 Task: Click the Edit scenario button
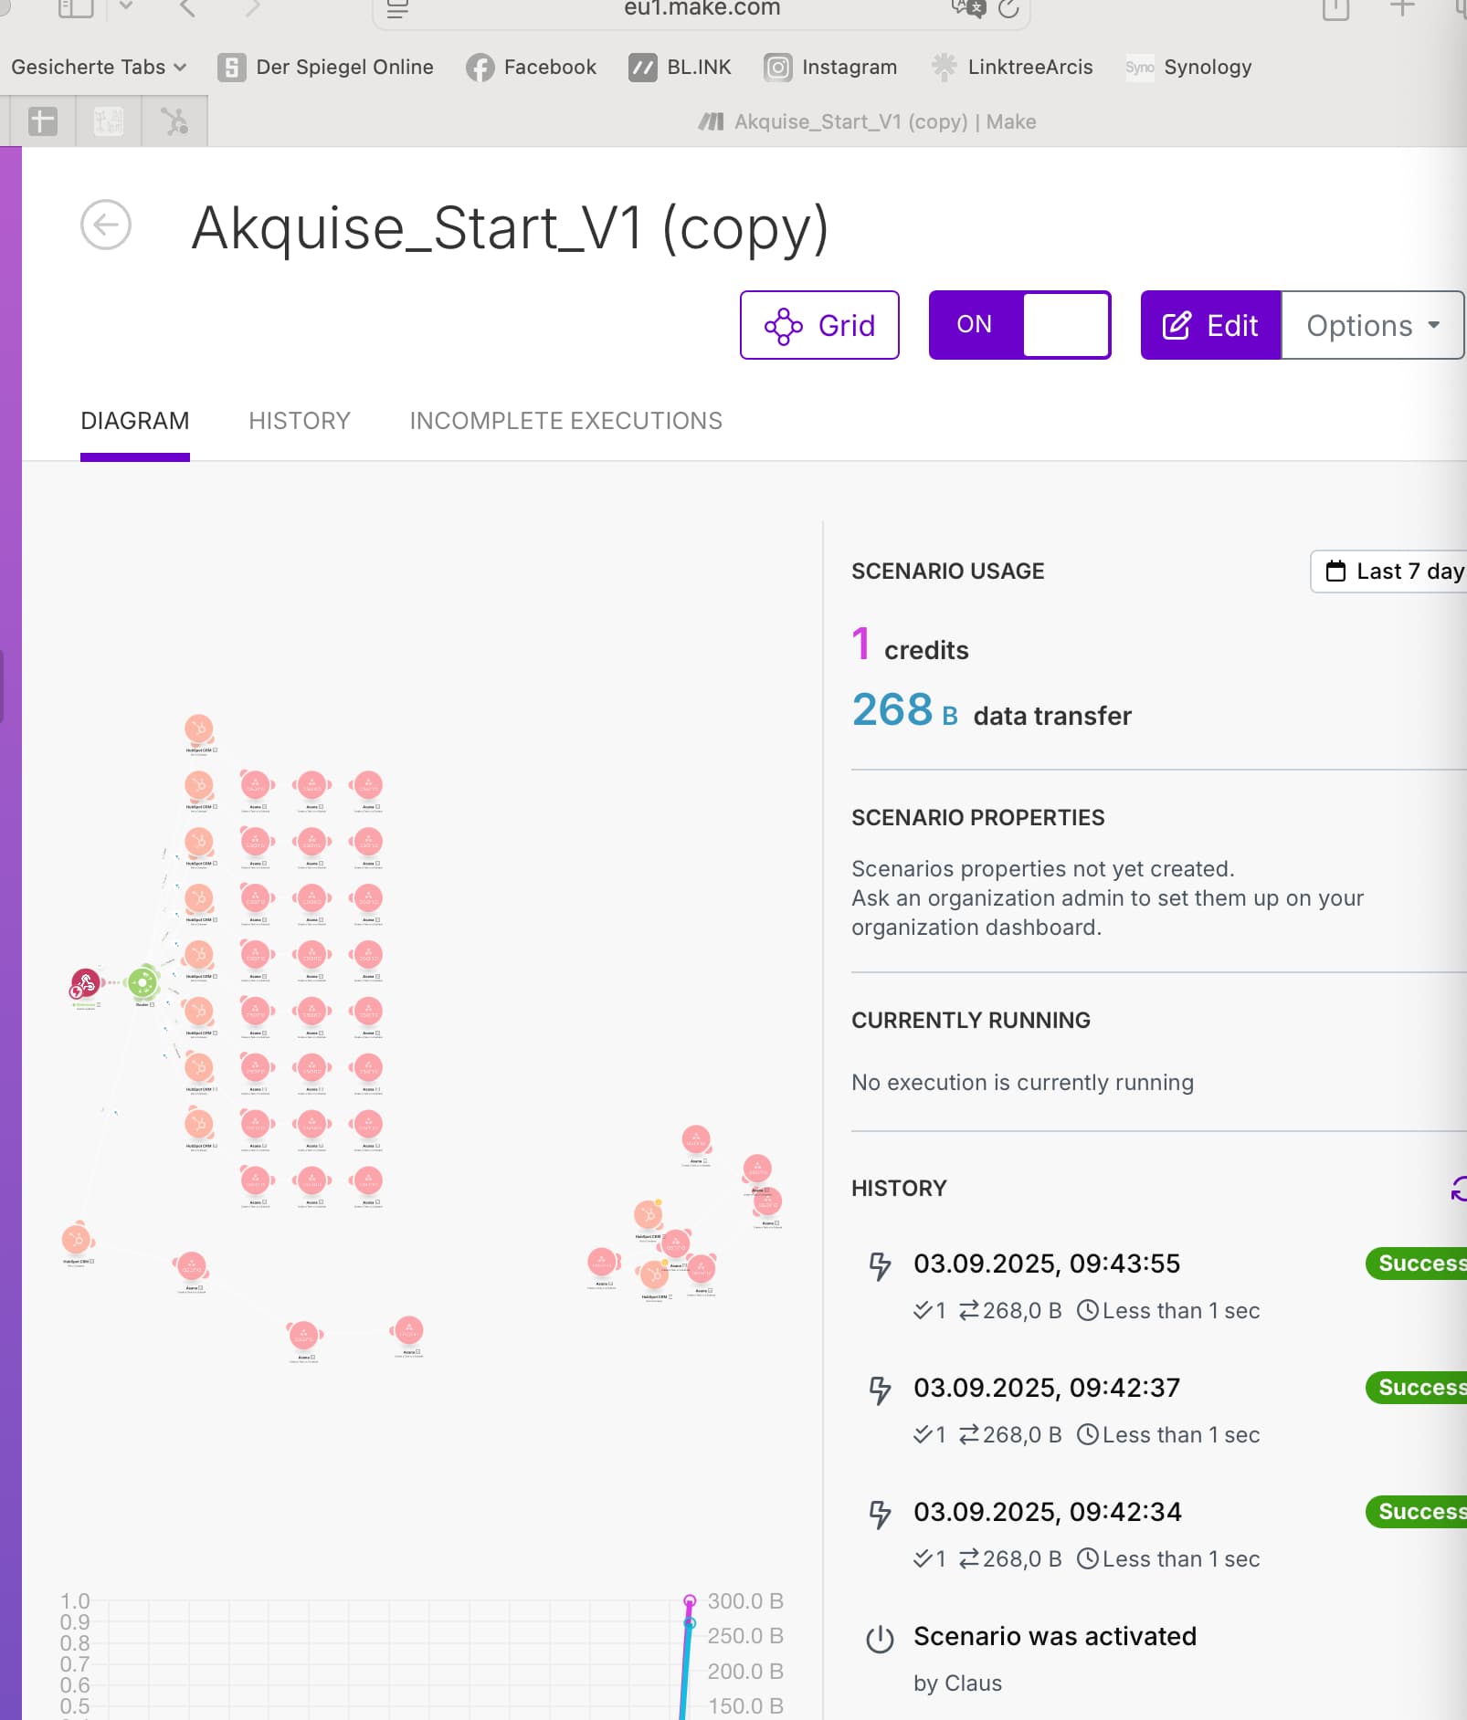tap(1210, 325)
